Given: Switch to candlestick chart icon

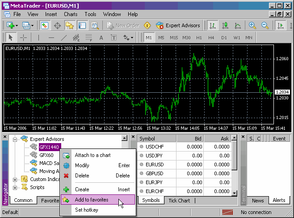Looking at the screenshot, I should tap(225, 25).
